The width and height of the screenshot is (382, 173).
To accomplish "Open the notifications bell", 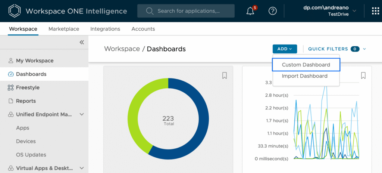I will click(250, 11).
